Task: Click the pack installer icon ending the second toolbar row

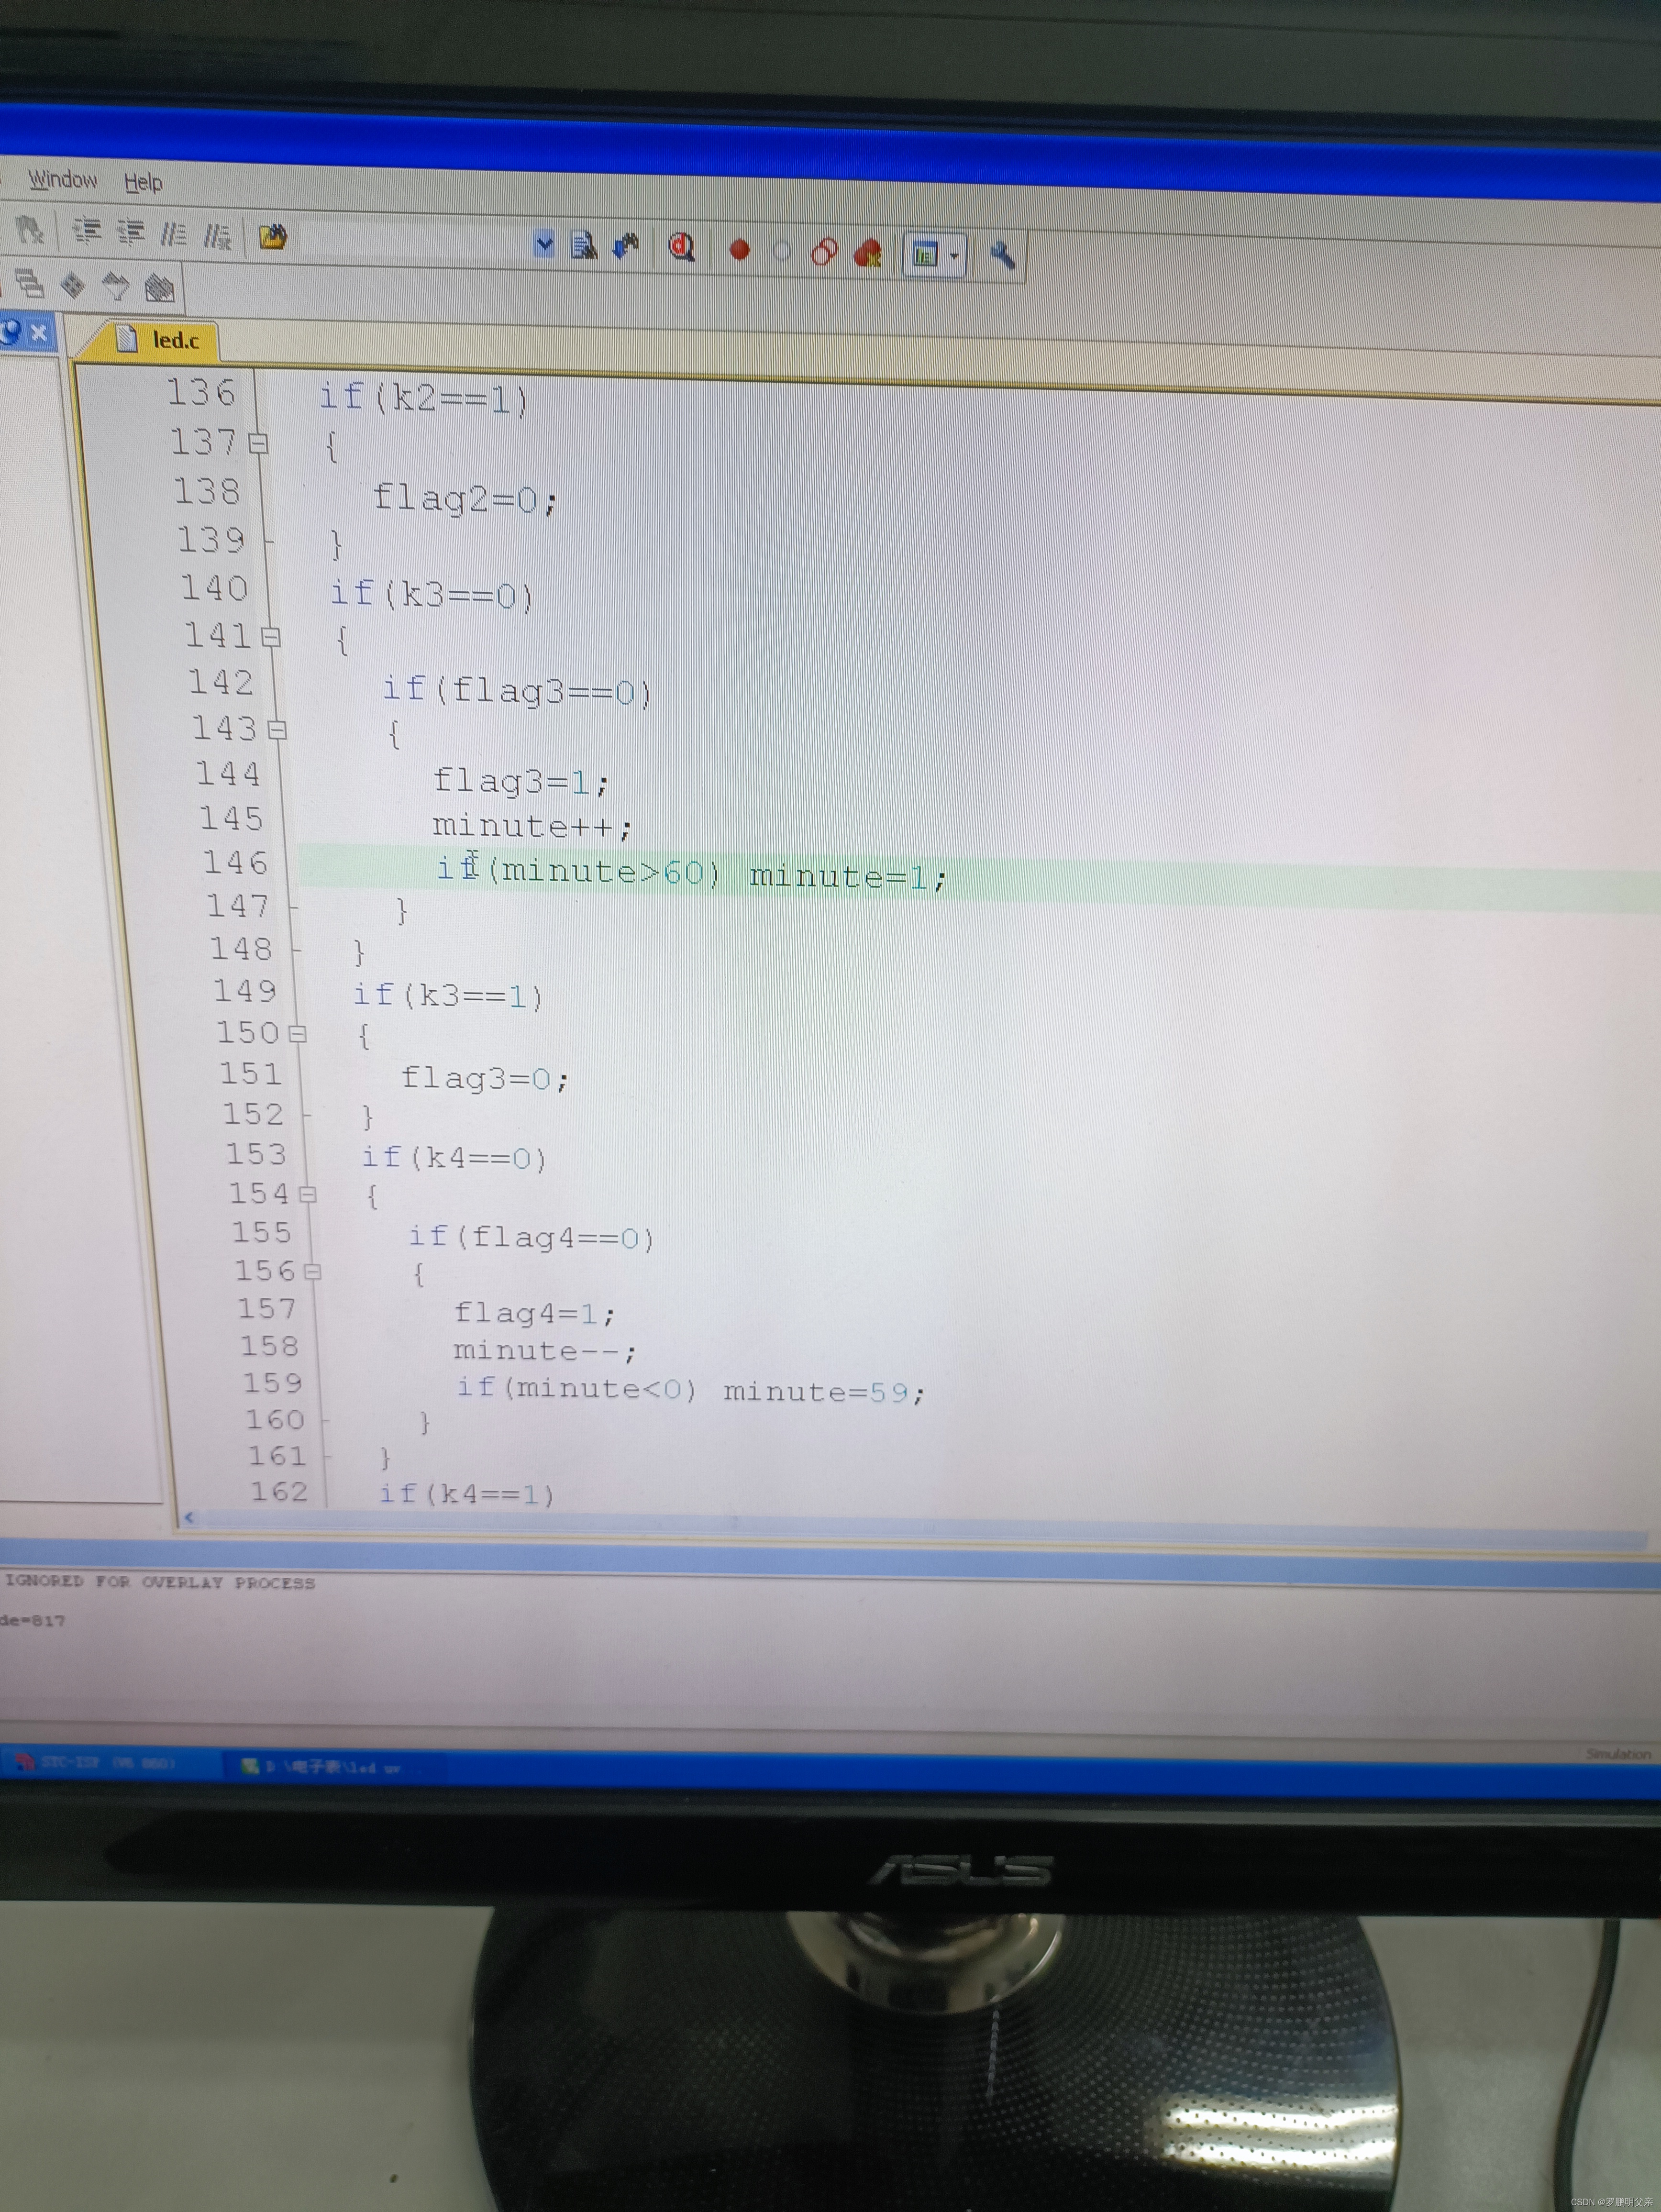Action: (x=160, y=289)
